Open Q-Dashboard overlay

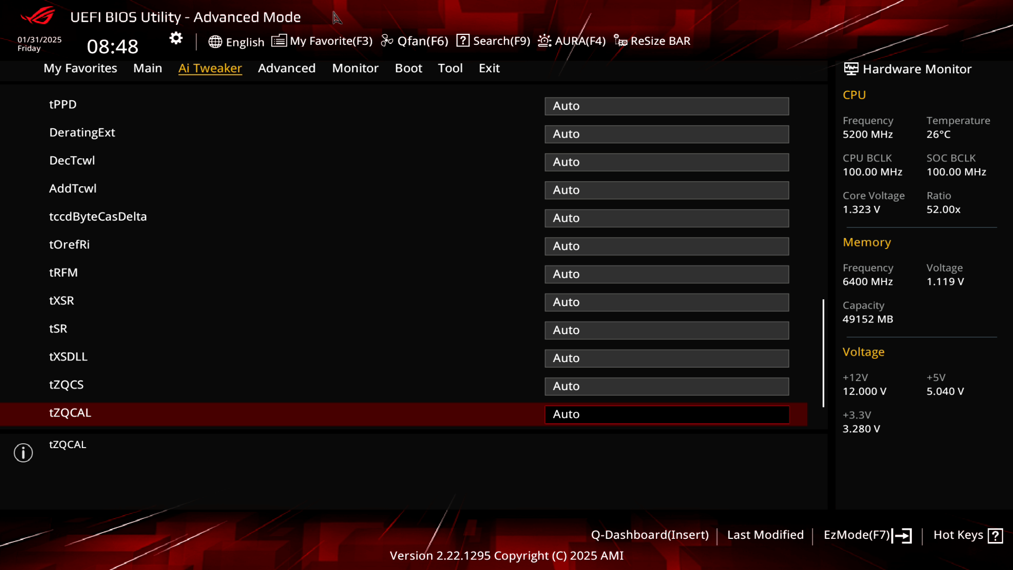(x=650, y=535)
